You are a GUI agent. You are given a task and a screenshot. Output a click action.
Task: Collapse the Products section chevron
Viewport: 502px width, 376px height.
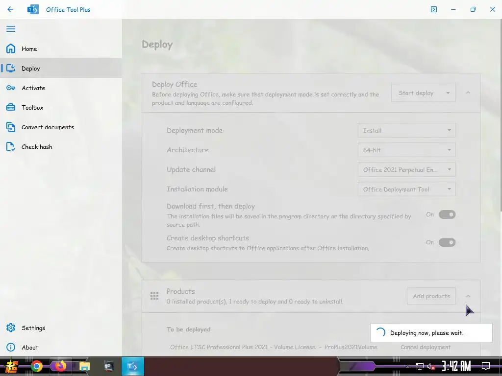468,296
